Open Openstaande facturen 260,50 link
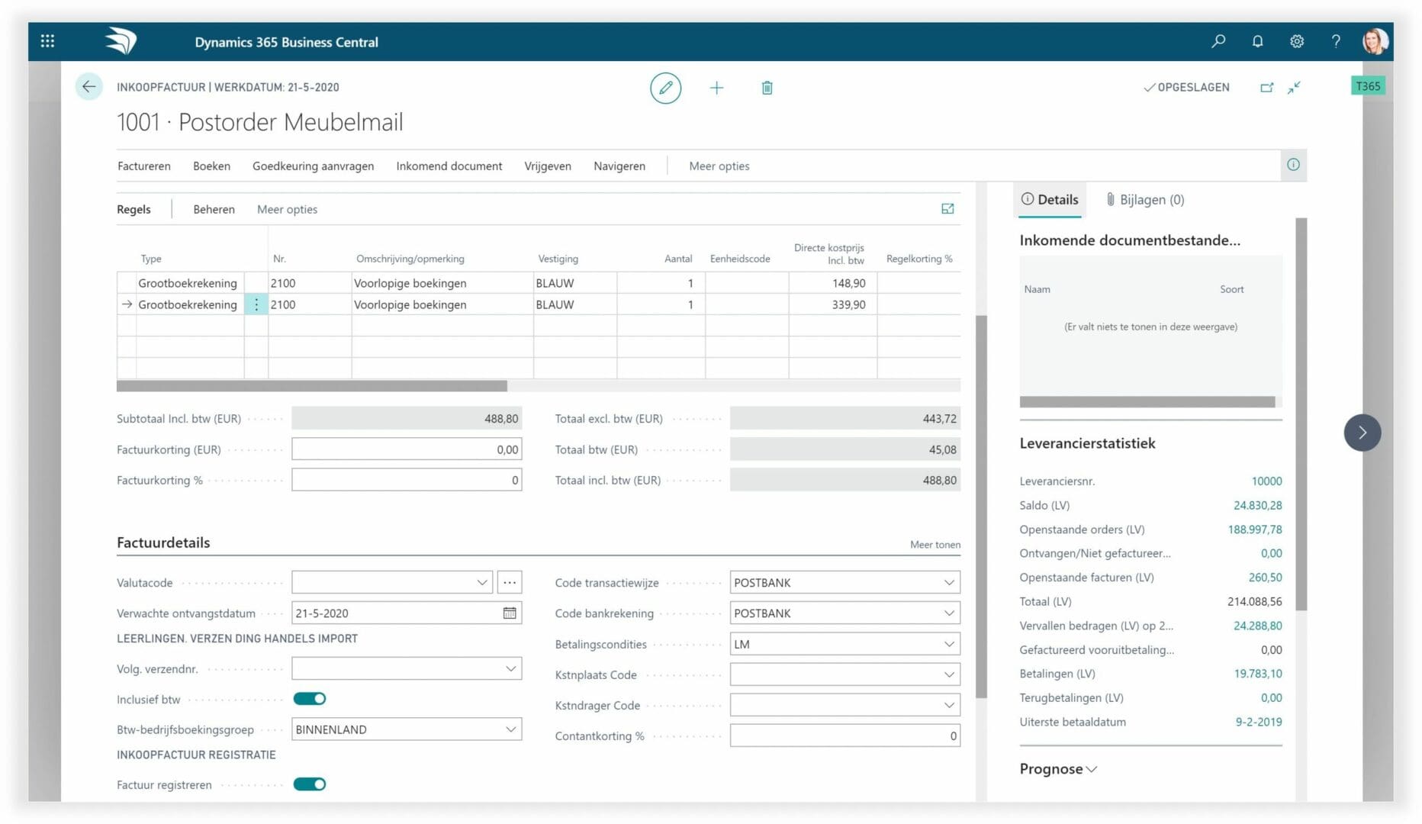The image size is (1422, 824). [x=1265, y=578]
